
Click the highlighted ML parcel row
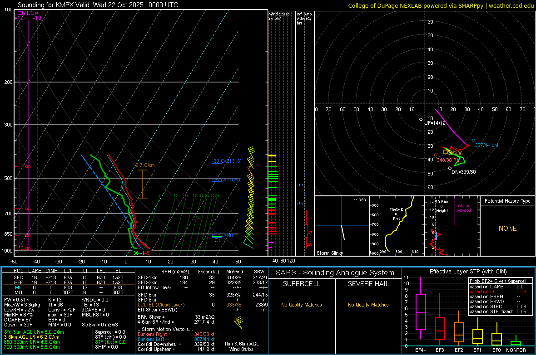click(68, 287)
